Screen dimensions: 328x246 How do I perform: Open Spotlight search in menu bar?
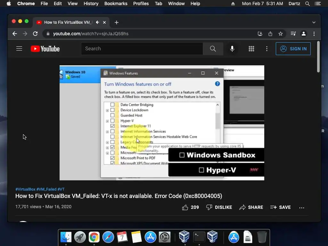coord(307,4)
